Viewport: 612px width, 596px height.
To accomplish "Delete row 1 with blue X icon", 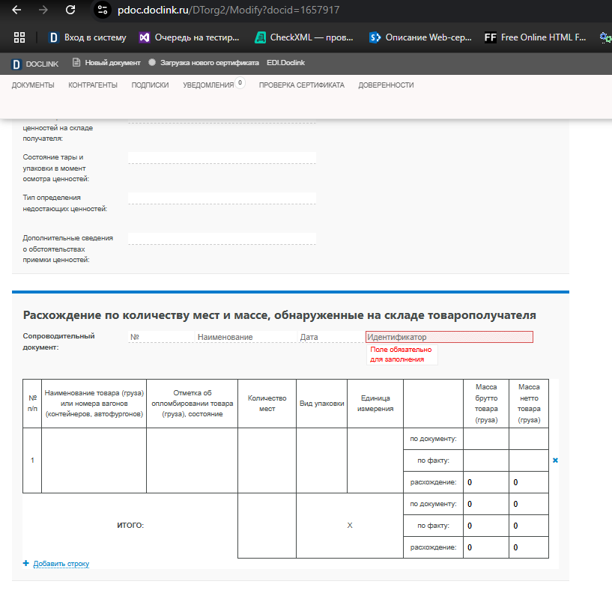I will 555,460.
